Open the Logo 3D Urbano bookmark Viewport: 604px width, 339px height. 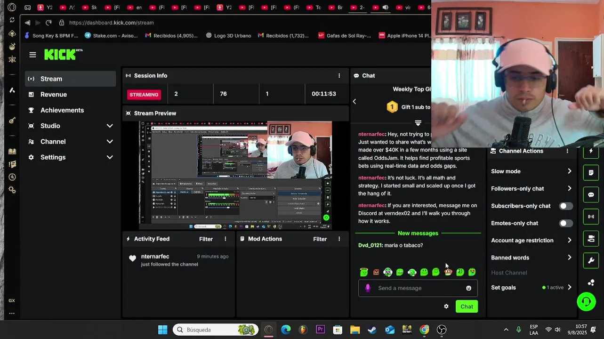[x=228, y=35]
